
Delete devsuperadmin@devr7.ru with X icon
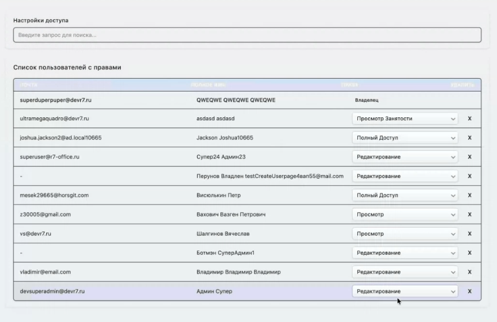(469, 291)
